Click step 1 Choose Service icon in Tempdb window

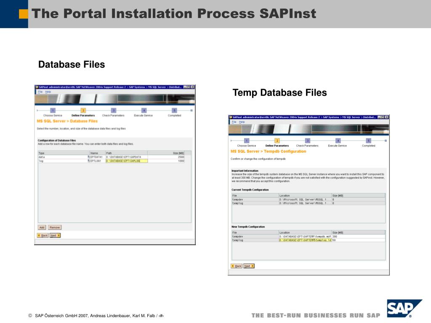pos(247,140)
